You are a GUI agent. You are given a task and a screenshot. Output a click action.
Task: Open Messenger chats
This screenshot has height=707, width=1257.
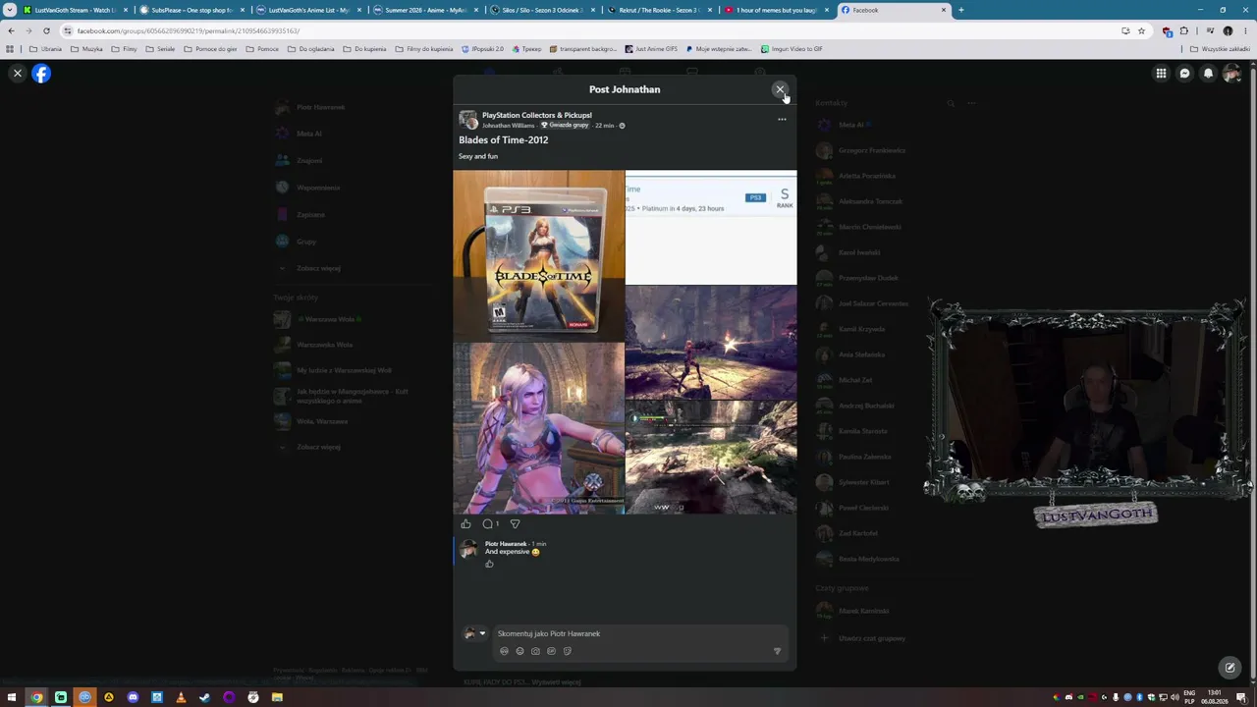click(1184, 74)
